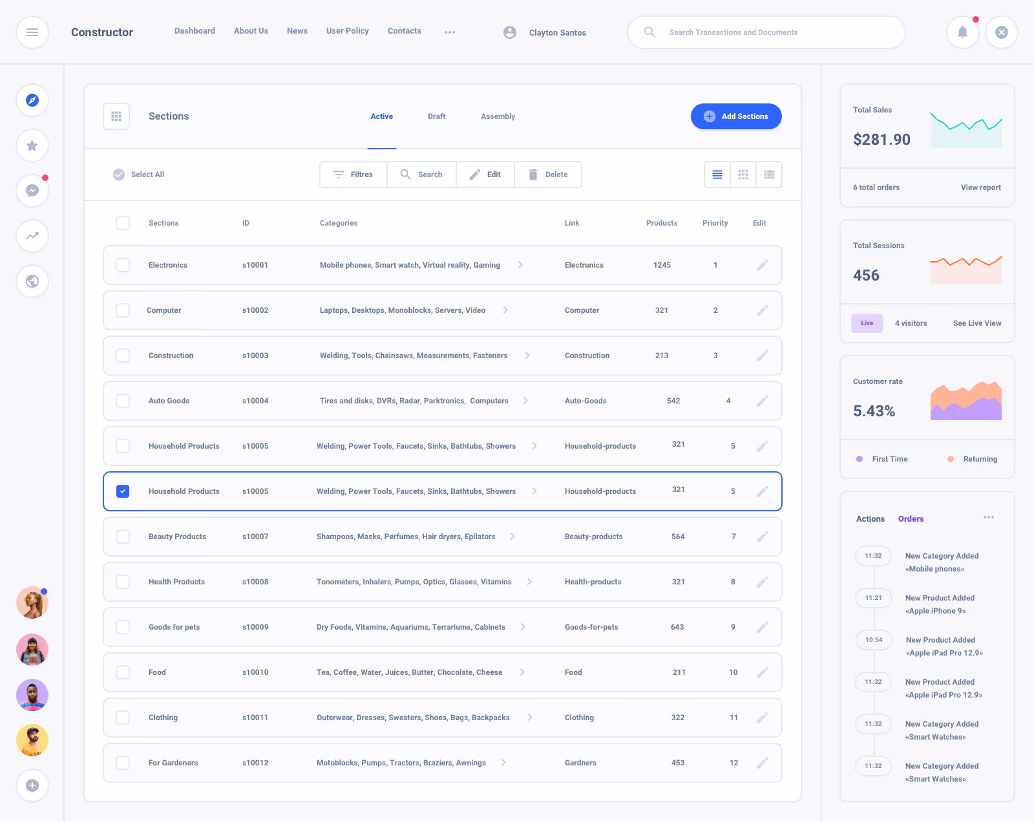Click the grid apps icon beside Sections title
Screen dimensions: 1034x821
click(116, 116)
